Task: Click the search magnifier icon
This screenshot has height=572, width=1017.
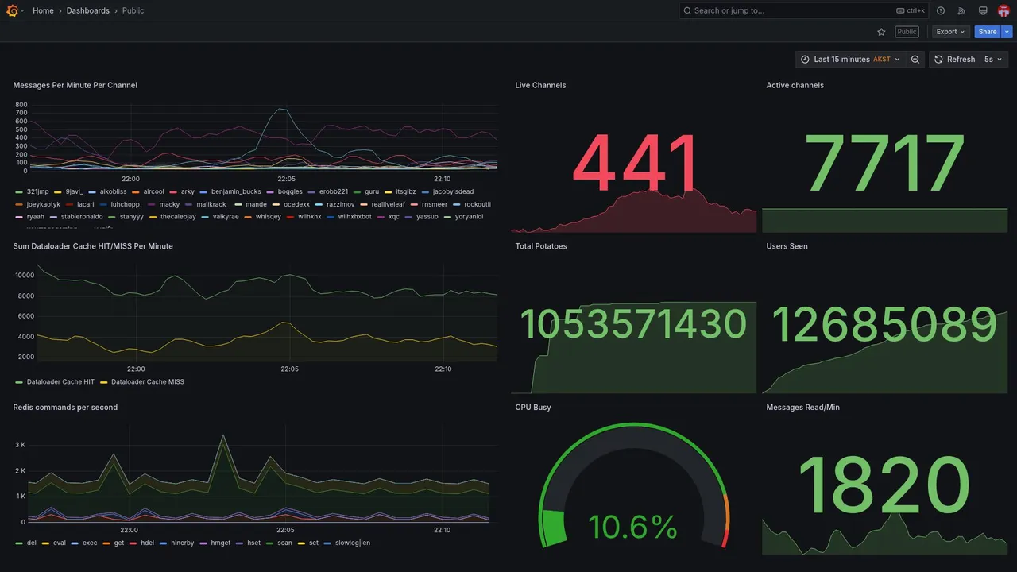Action: (687, 10)
